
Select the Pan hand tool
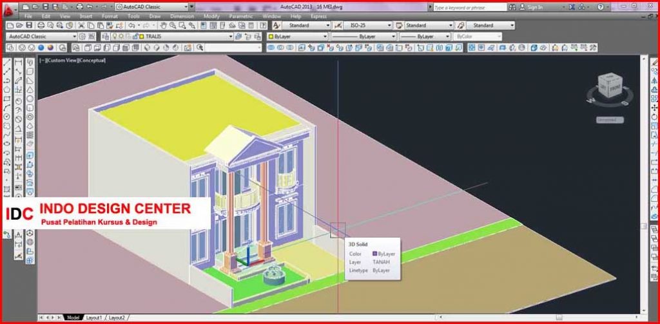163,26
